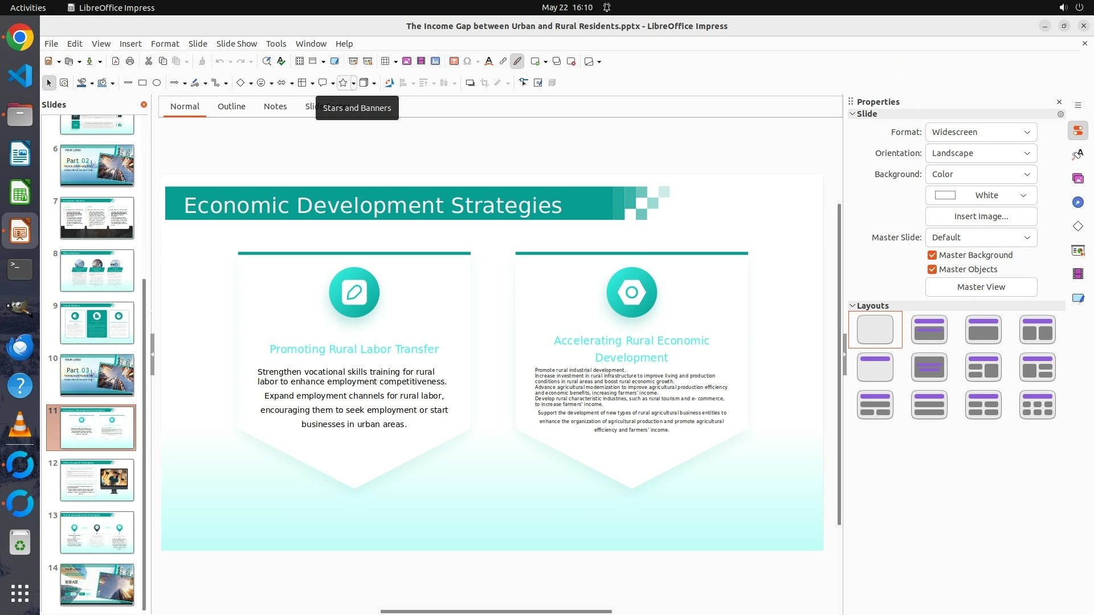This screenshot has height=615, width=1094.
Task: Open the slide Format dropdown
Action: (x=981, y=132)
